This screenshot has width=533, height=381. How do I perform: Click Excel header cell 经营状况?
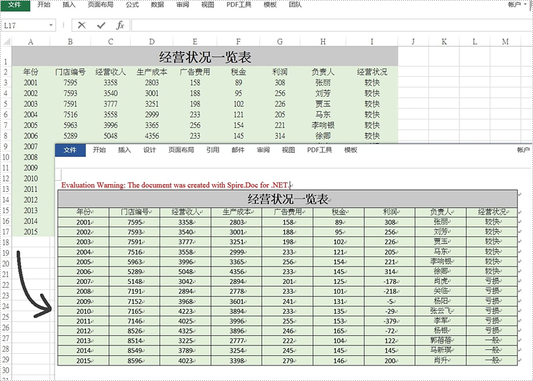coord(372,72)
